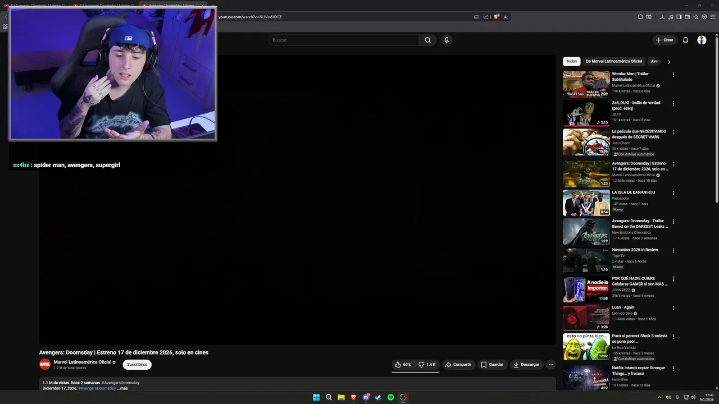Click the Suscribirse button

point(137,365)
